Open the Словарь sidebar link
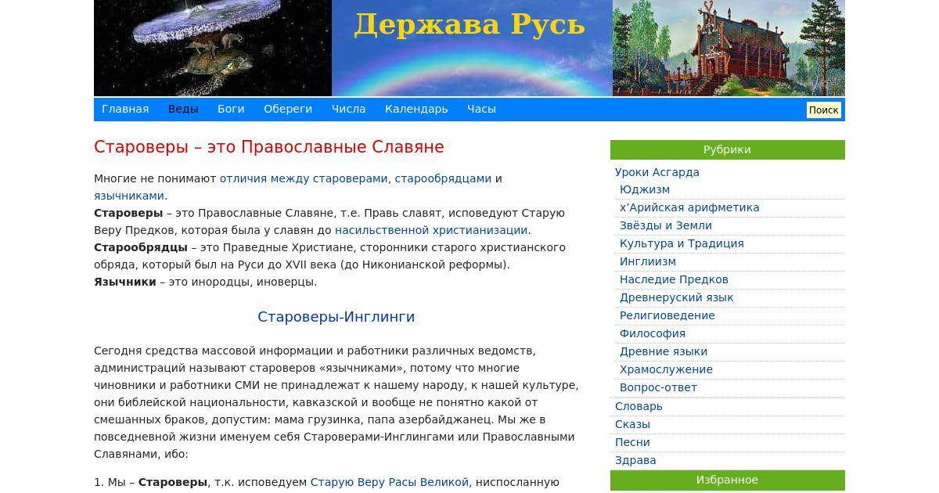 click(639, 406)
